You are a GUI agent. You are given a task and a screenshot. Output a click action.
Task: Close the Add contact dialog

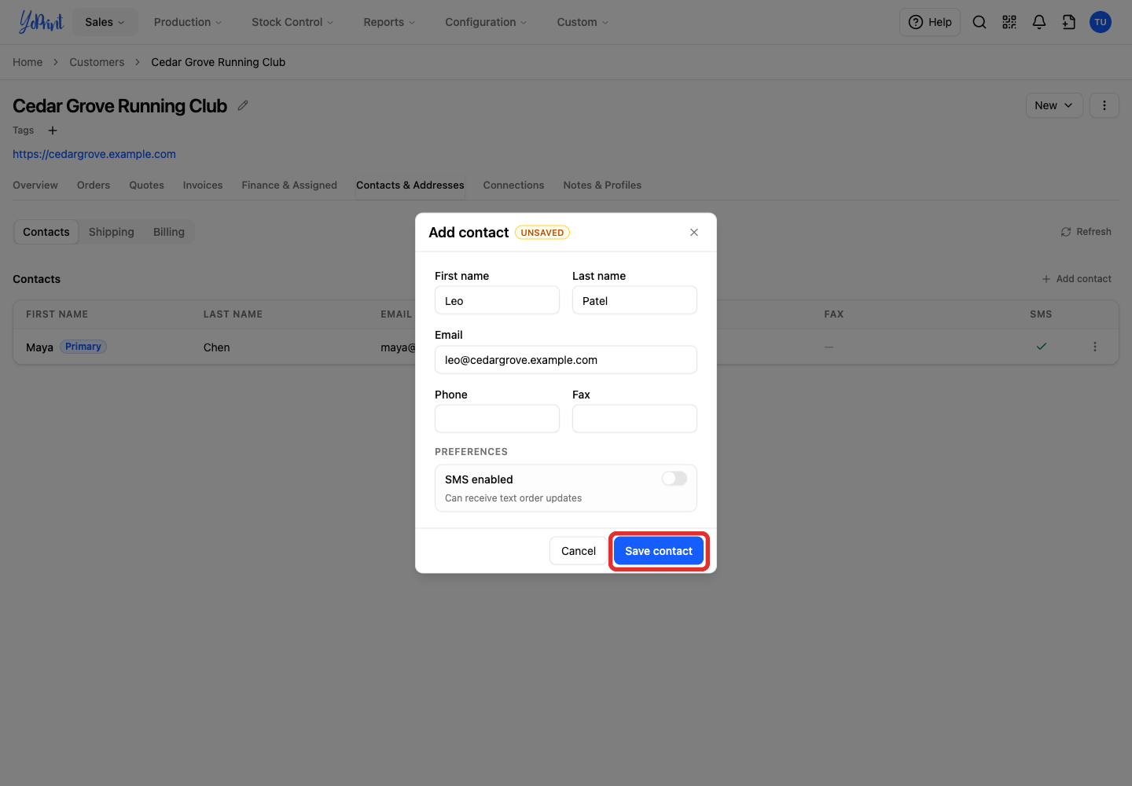click(694, 232)
